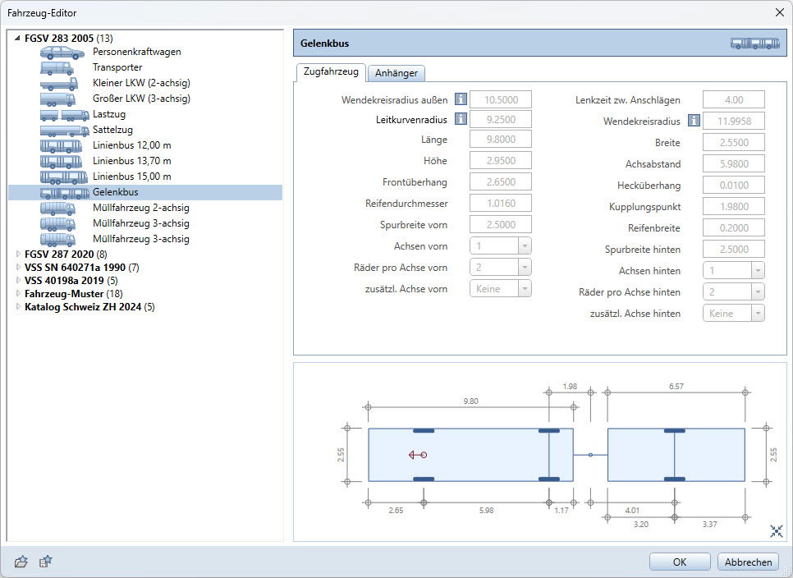Expand the Katalog Schweiz ZH 2024 group
Viewport: 793px width, 578px height.
[x=18, y=307]
